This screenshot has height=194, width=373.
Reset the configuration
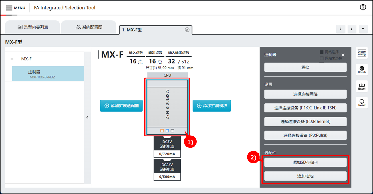pyautogui.click(x=362, y=102)
